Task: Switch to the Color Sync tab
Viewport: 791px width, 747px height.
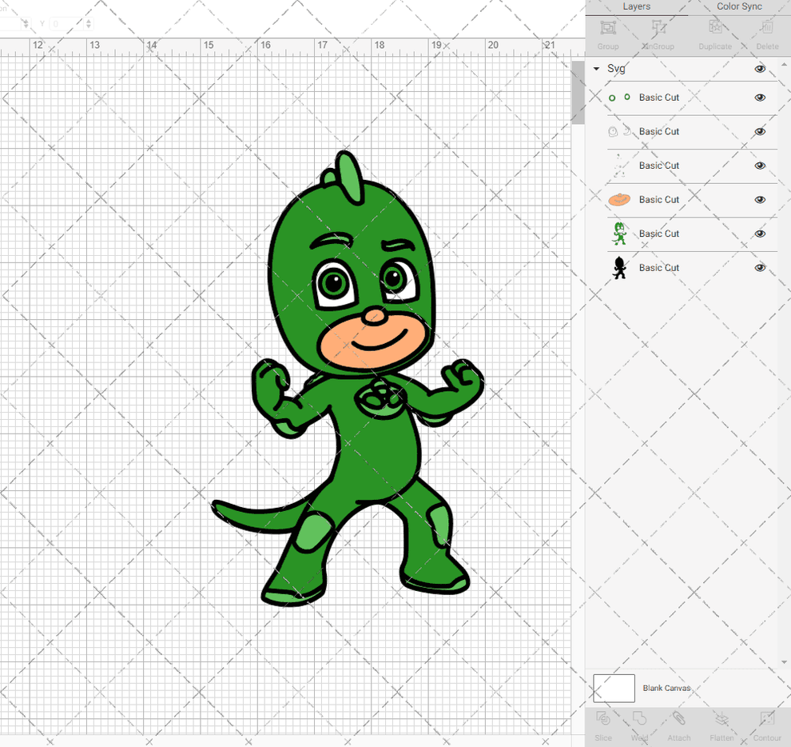Action: [x=738, y=6]
